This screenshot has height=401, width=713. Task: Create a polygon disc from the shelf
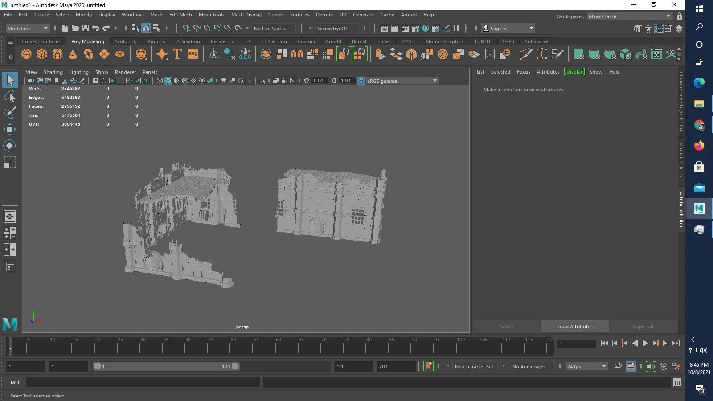pos(120,54)
